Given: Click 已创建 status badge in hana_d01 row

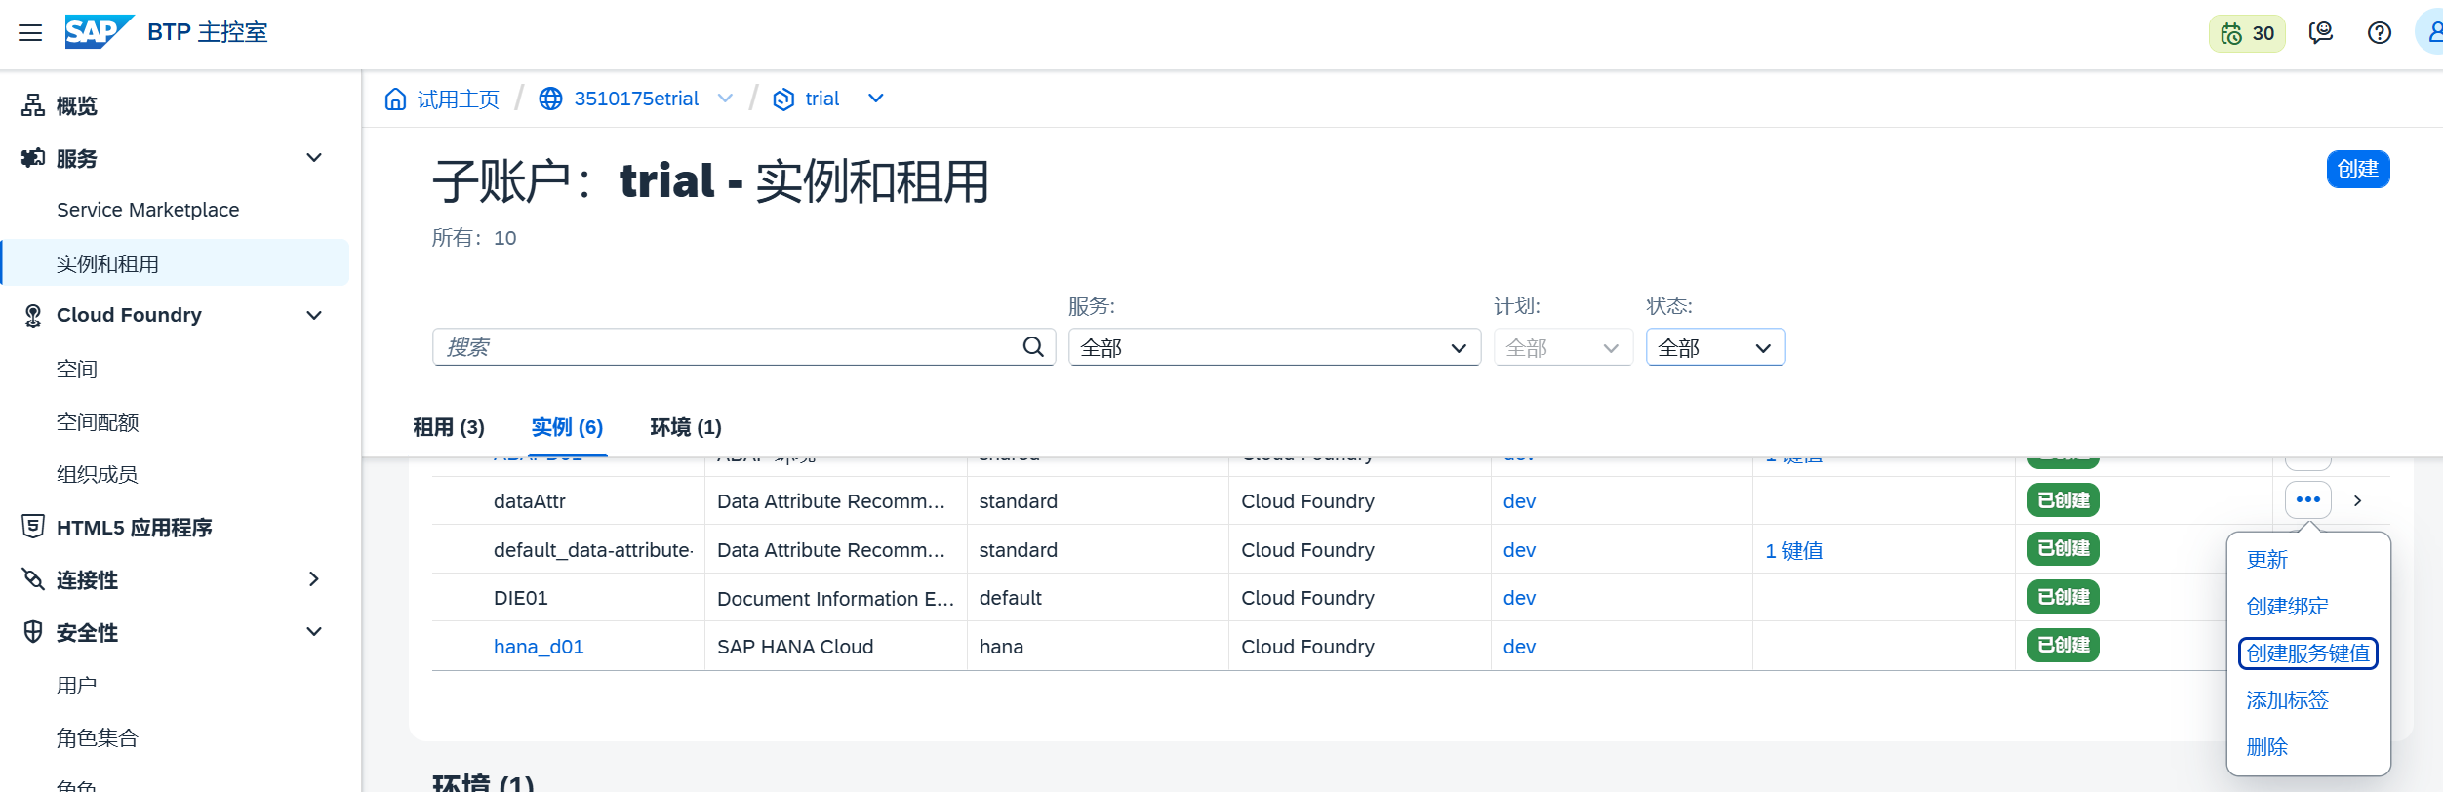Looking at the screenshot, I should point(2063,645).
